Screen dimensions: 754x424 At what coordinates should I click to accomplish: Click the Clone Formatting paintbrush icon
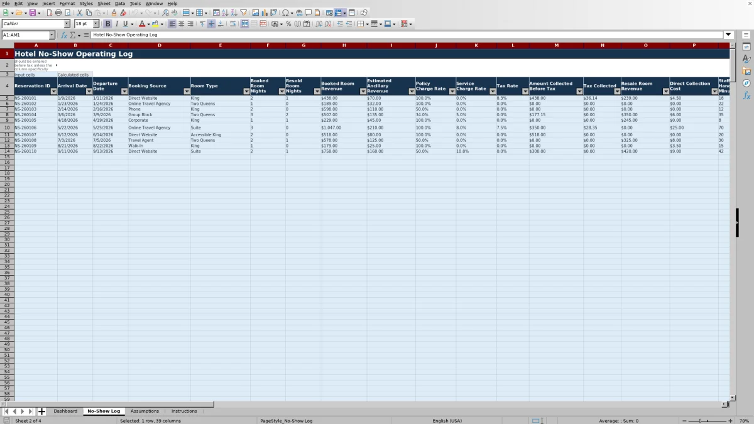[x=114, y=13]
